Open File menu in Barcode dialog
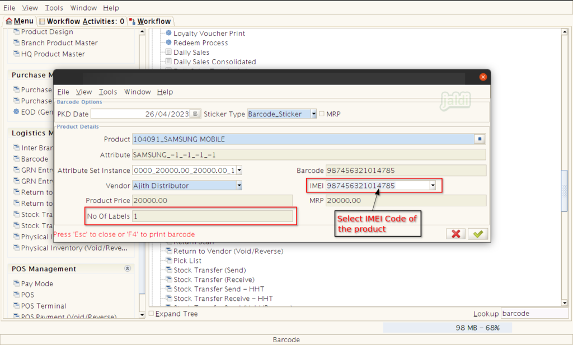 coord(63,92)
